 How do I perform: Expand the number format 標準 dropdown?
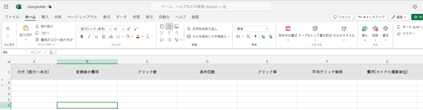pyautogui.click(x=266, y=29)
